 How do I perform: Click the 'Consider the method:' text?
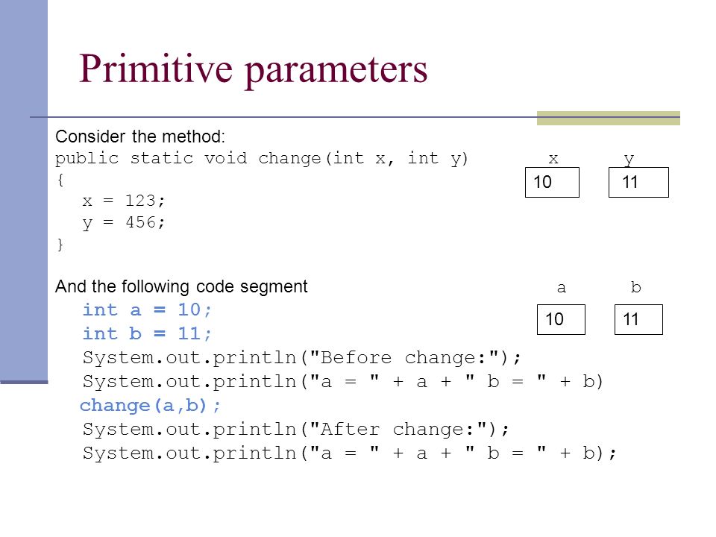[140, 136]
